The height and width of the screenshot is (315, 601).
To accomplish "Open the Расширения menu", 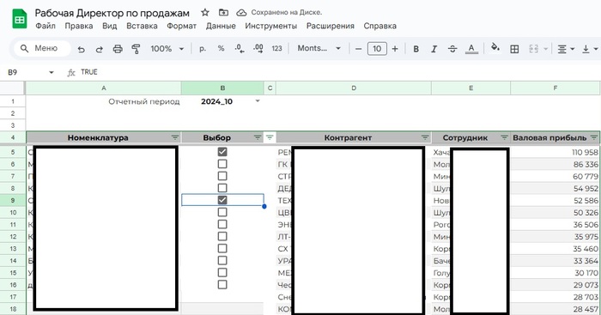I will point(330,26).
